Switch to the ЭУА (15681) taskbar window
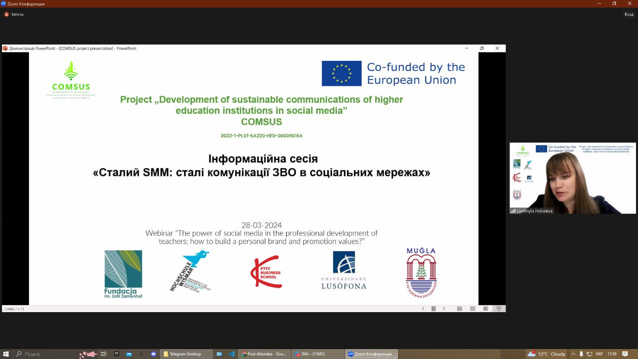 [317, 354]
